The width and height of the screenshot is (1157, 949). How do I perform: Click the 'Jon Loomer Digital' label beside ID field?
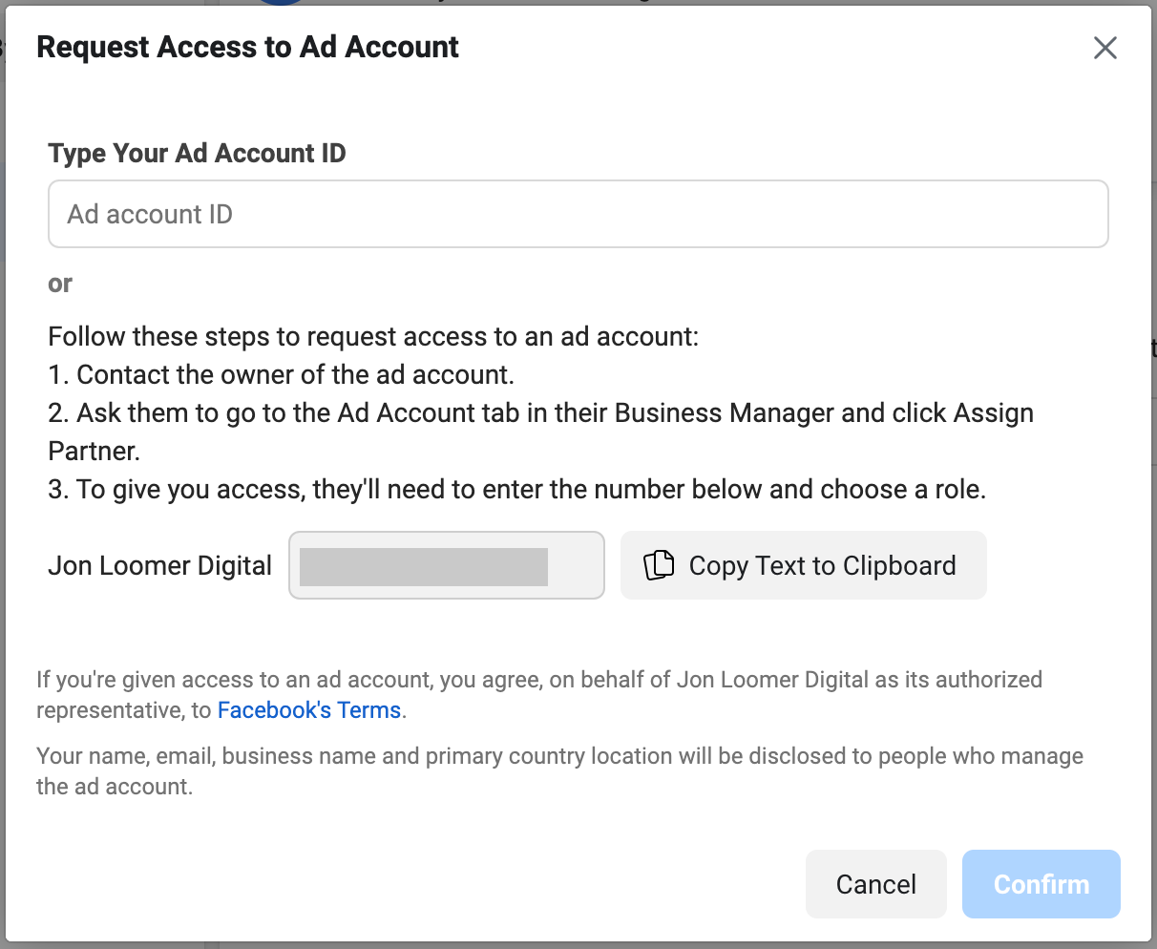(x=160, y=566)
